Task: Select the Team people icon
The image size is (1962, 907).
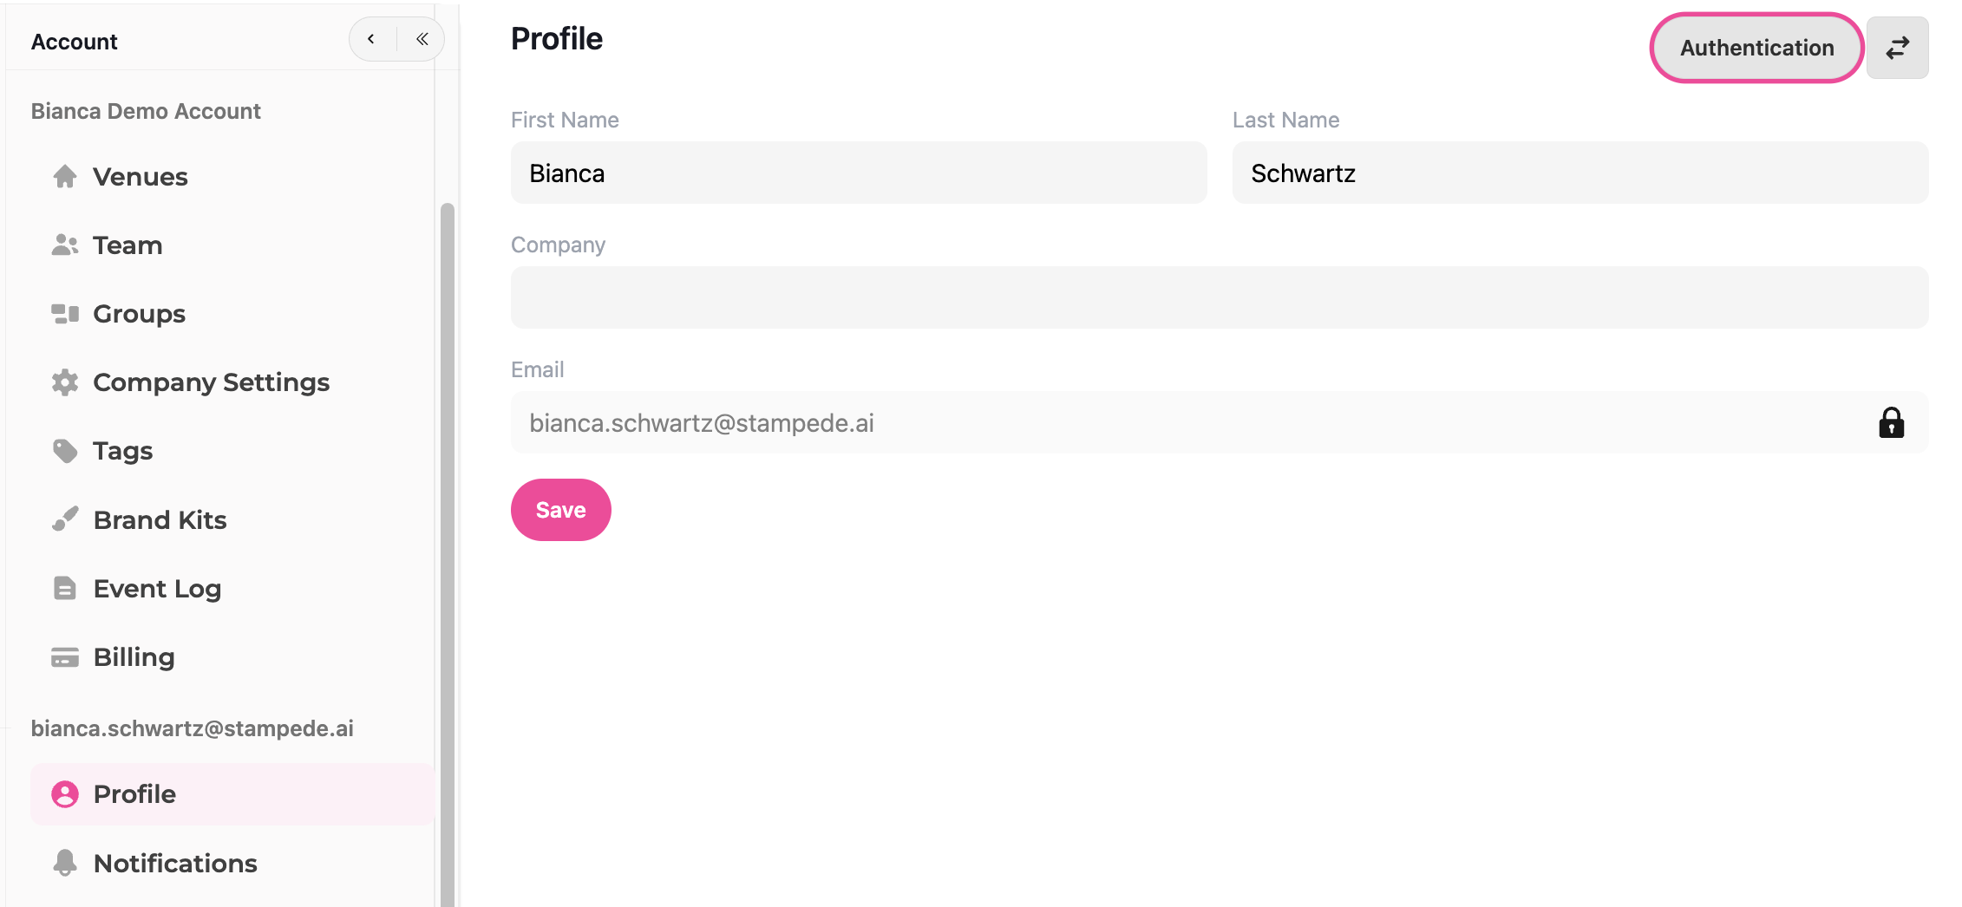Action: (65, 245)
